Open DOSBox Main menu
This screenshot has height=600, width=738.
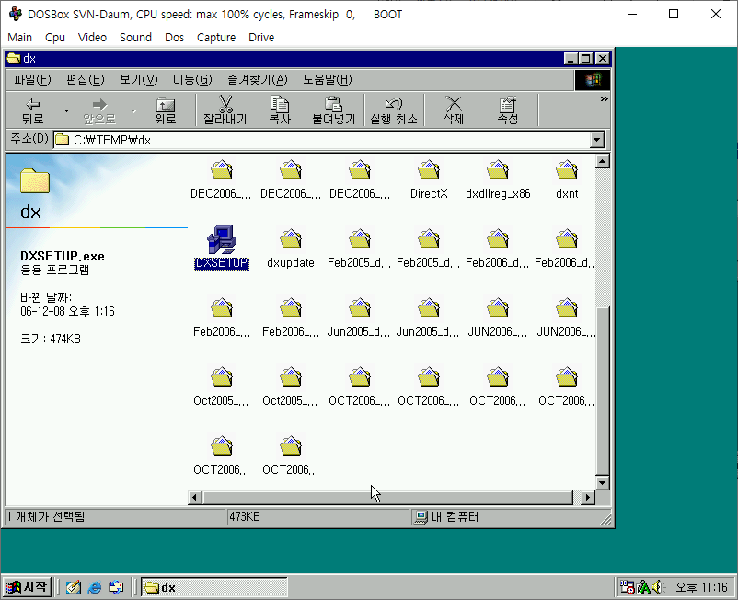pos(19,37)
